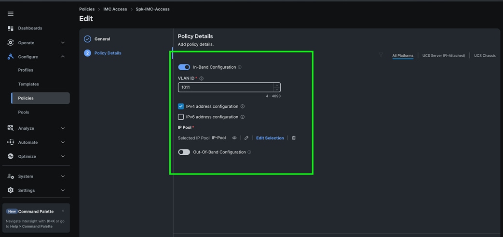The width and height of the screenshot is (503, 237).
Task: Switch to UCS Chassis tab
Action: pyautogui.click(x=485, y=56)
